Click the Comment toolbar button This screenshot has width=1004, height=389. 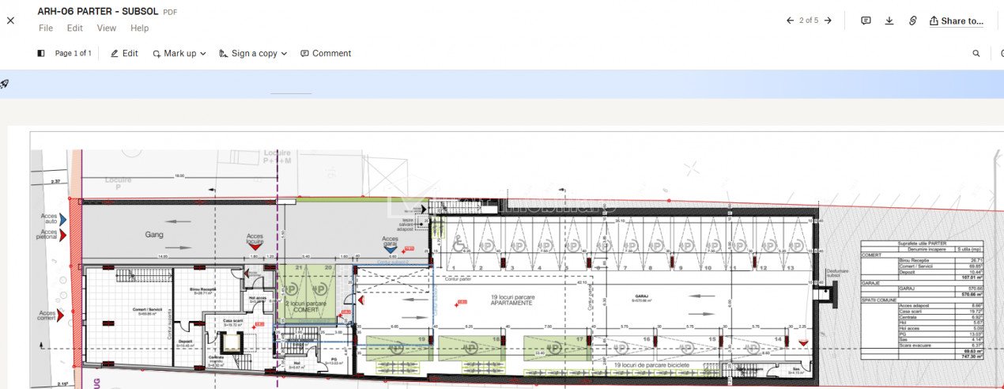click(x=326, y=54)
